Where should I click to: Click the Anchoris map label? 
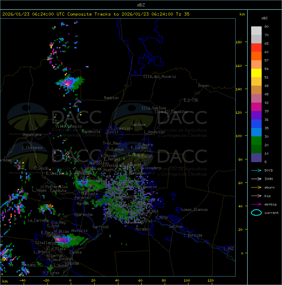click(79, 231)
